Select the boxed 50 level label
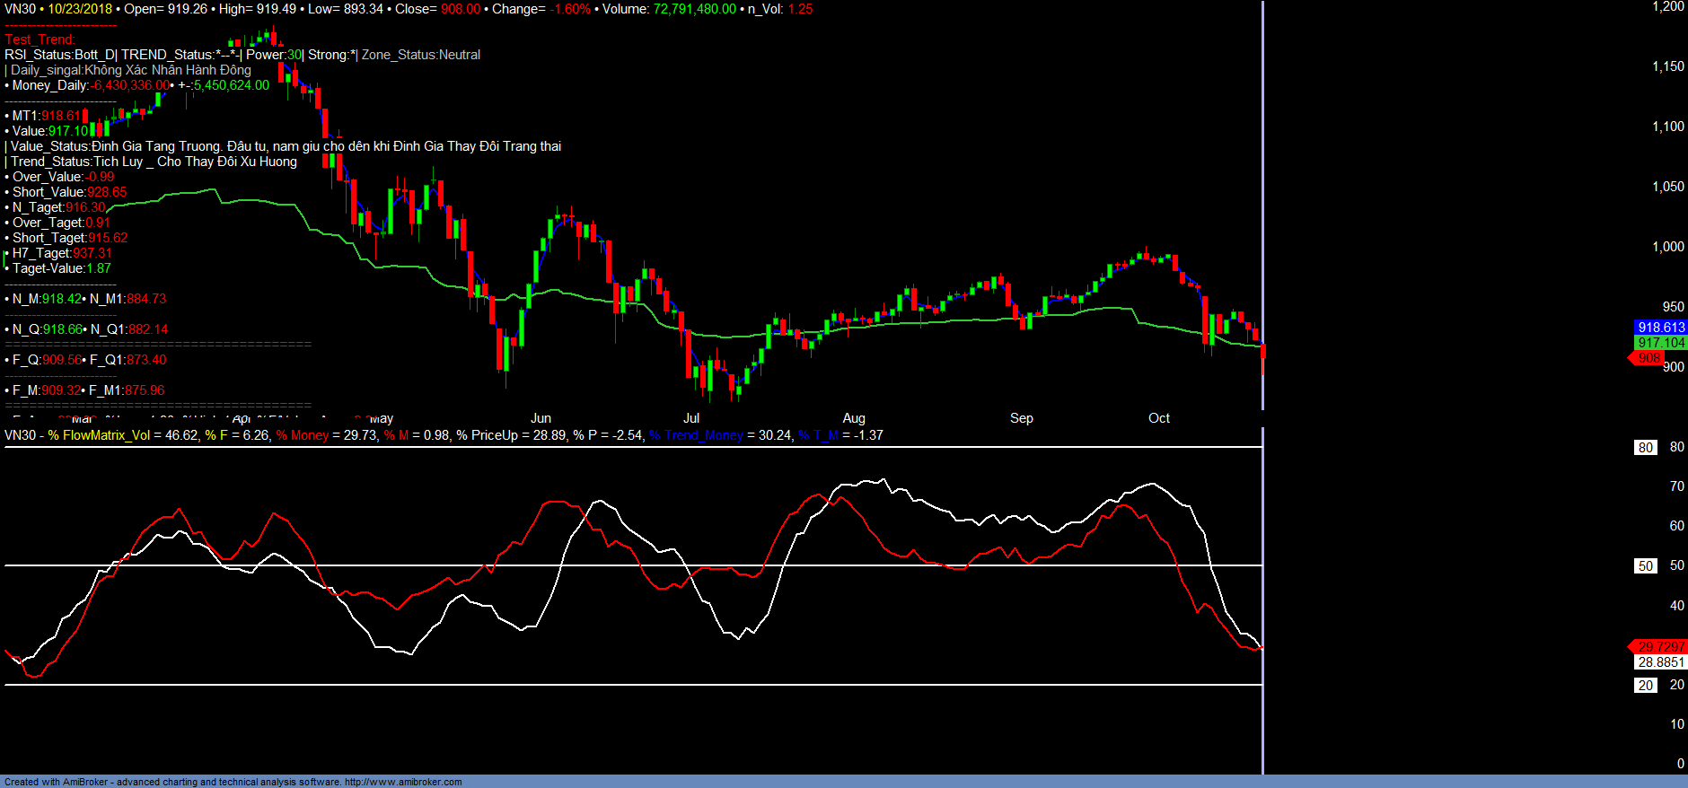The width and height of the screenshot is (1688, 788). [1645, 566]
